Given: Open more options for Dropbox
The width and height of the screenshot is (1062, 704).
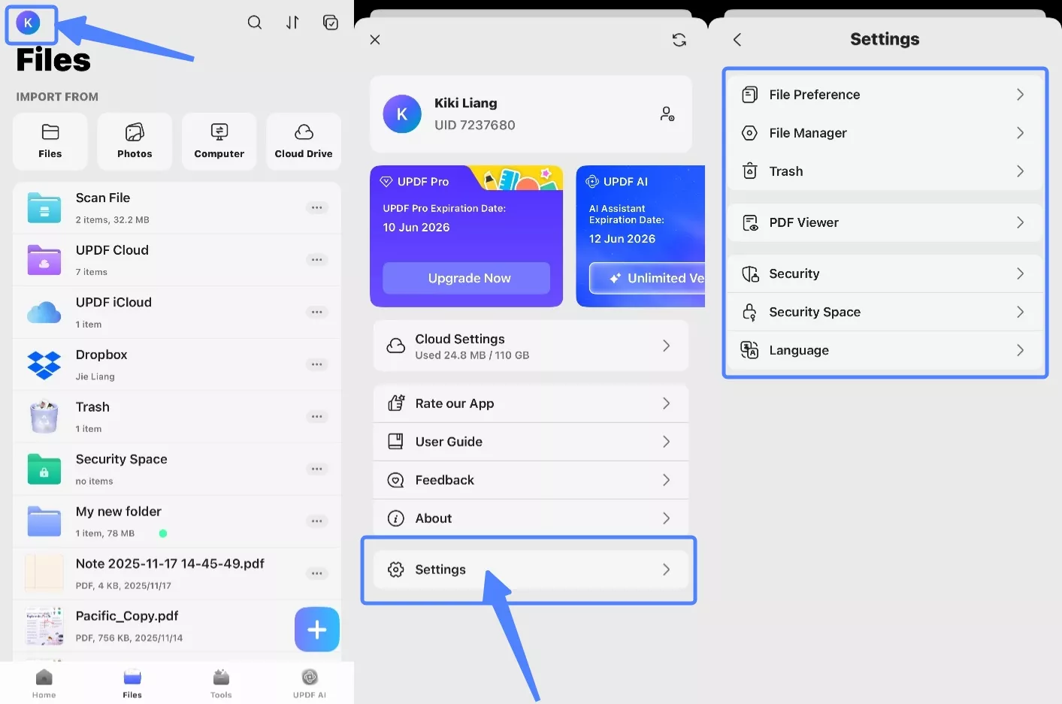Looking at the screenshot, I should [x=317, y=364].
